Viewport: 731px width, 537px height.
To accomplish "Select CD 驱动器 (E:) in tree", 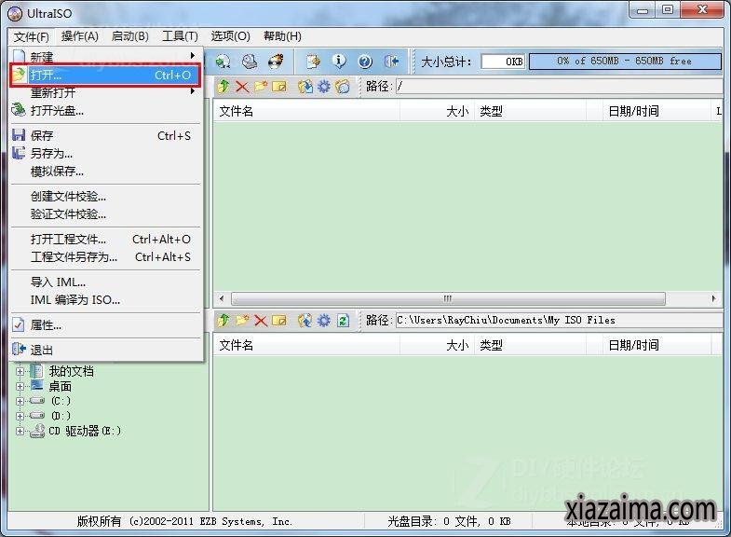I will (x=85, y=431).
